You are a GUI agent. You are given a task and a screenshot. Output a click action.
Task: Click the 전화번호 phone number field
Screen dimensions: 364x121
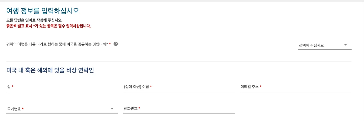click(x=179, y=109)
